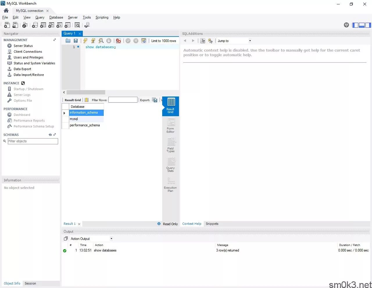Open Data Import/Restore

tap(29, 75)
